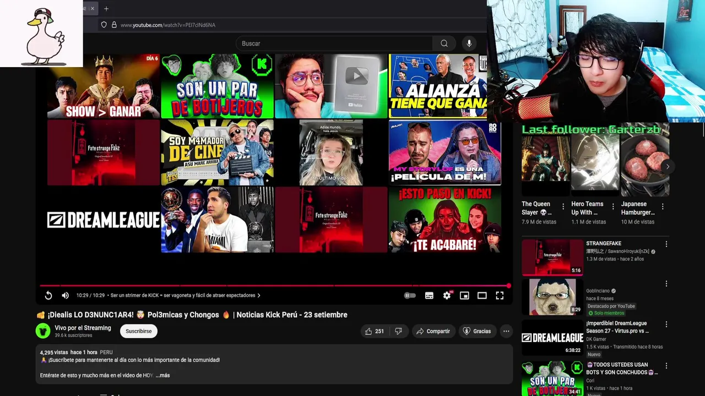Mute the video with the speaker icon

pos(65,295)
